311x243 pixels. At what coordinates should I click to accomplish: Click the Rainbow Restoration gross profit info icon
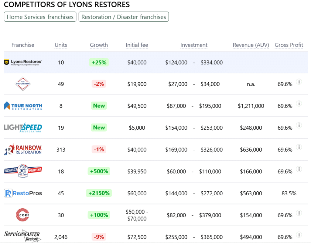pyautogui.click(x=299, y=147)
